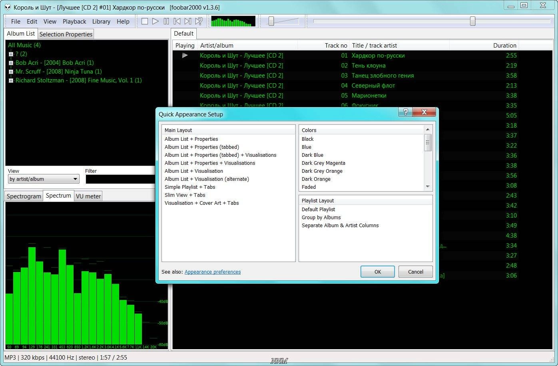This screenshot has height=366, width=558.
Task: Click the Random playback button
Action: coord(199,21)
